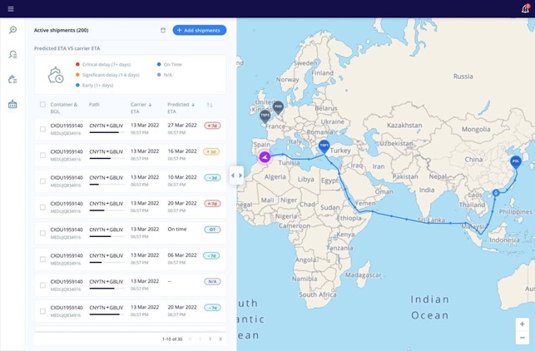This screenshot has width=535, height=351.
Task: Click the trash delete icon near Add shipments
Action: tap(163, 31)
